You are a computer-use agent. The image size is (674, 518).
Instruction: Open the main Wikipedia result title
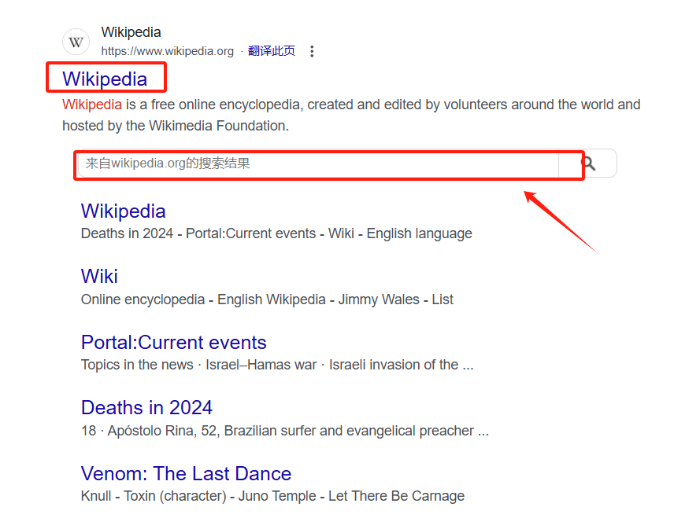pos(106,78)
